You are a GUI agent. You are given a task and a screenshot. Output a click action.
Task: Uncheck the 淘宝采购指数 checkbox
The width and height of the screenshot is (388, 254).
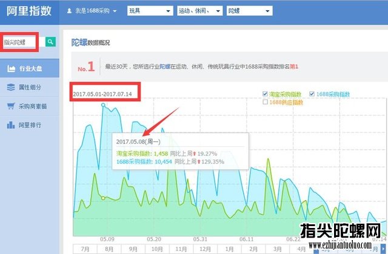tap(265, 94)
